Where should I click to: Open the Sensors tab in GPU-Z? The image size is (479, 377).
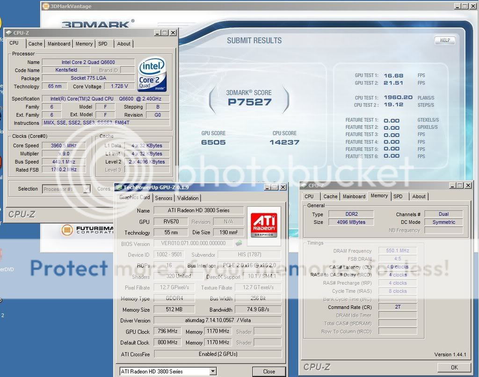pos(164,198)
